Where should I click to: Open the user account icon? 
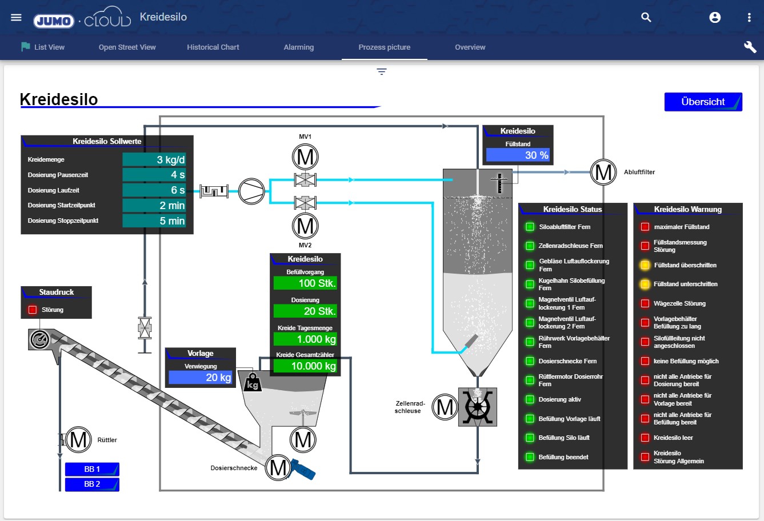point(715,17)
